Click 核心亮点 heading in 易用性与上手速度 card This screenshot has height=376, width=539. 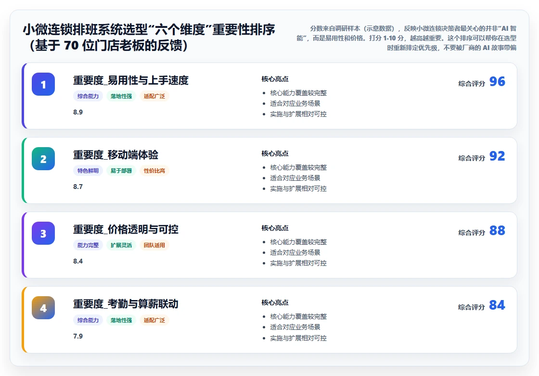click(x=275, y=79)
